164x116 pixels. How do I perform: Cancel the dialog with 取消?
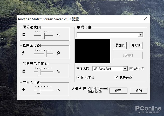[139, 90]
